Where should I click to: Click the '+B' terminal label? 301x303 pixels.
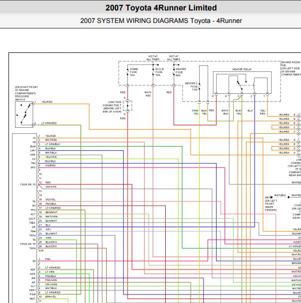pos(34,142)
